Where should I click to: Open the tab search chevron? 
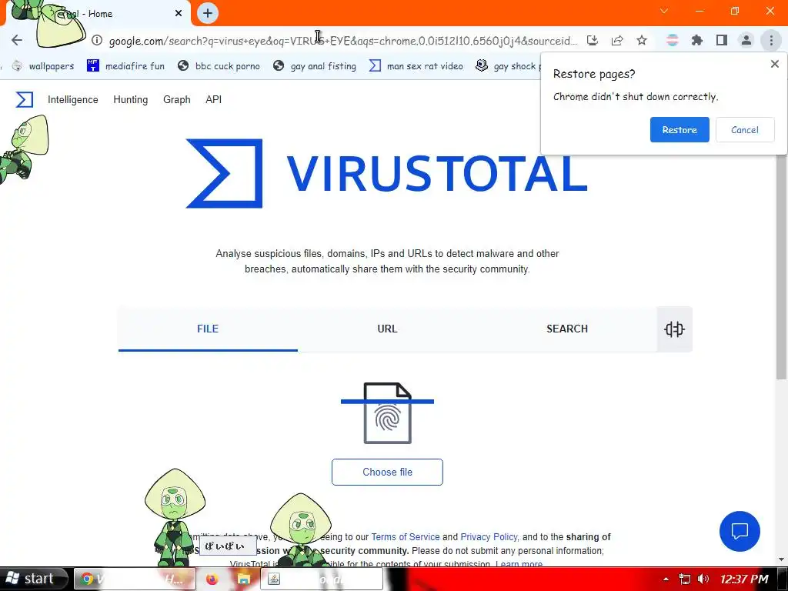[x=664, y=11]
